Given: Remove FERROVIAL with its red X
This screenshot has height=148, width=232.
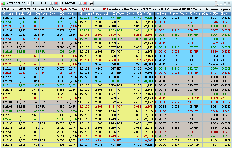Looking at the screenshot, I should (85, 3).
